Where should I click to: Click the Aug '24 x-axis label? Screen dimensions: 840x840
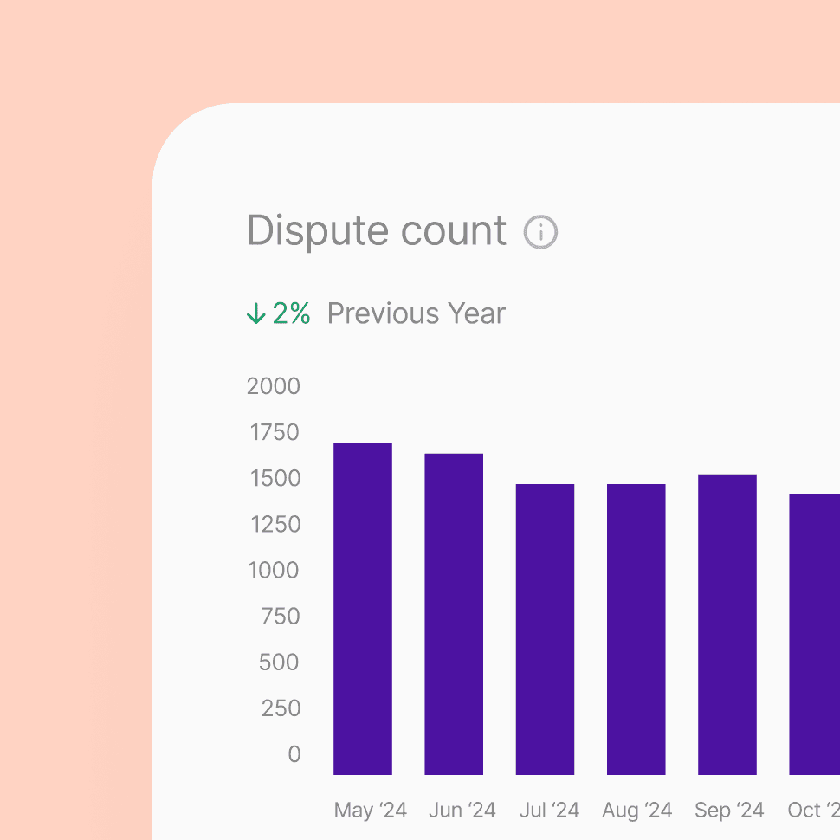pyautogui.click(x=636, y=811)
